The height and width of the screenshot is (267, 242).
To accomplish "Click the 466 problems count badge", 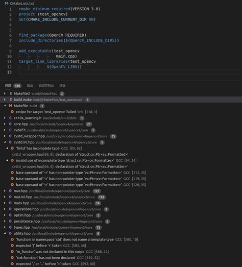I will [x=17, y=86].
